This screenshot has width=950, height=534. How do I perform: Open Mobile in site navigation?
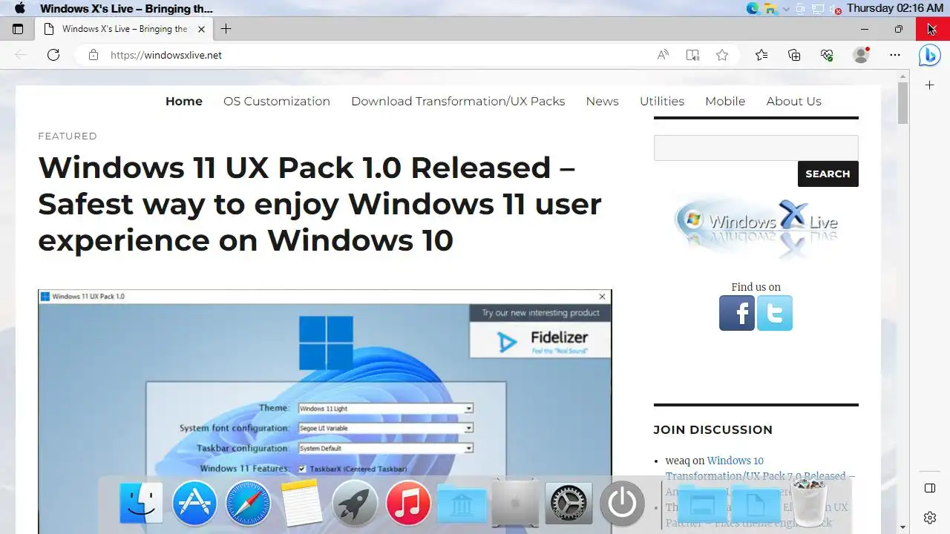(x=725, y=101)
